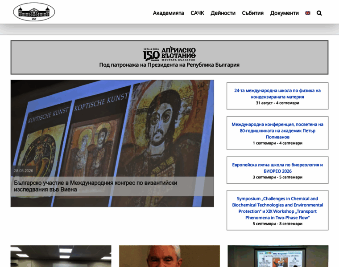Open the САЧК menu item
The height and width of the screenshot is (267, 339).
click(x=197, y=13)
